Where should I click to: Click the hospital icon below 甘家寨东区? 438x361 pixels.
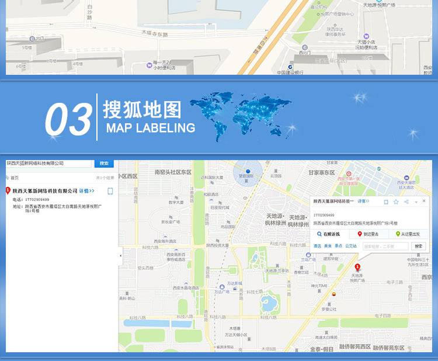[x=349, y=174]
